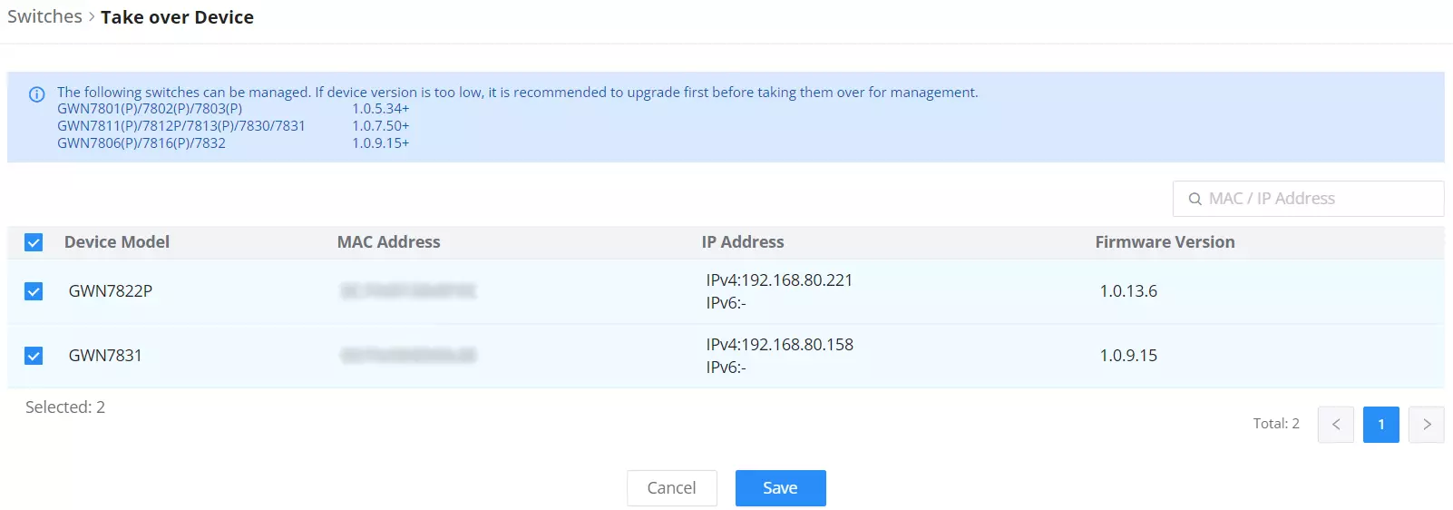Uncheck the GWN7831 row checkbox

coord(34,356)
